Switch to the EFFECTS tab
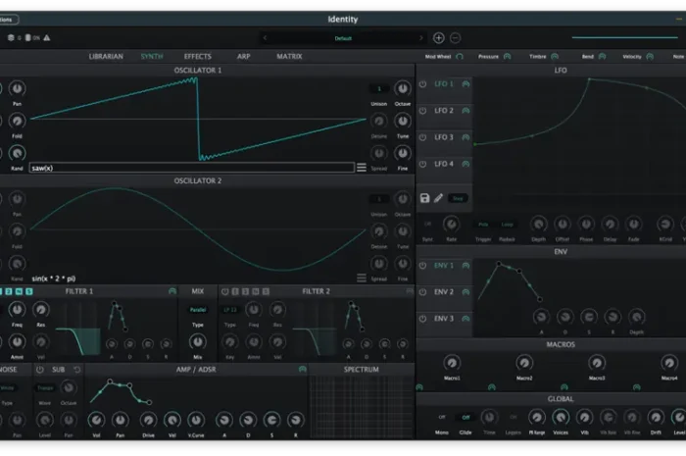Viewport: 686px width, 456px height. point(197,57)
